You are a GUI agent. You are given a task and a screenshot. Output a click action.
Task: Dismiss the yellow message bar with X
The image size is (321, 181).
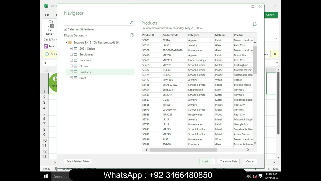tap(275, 54)
